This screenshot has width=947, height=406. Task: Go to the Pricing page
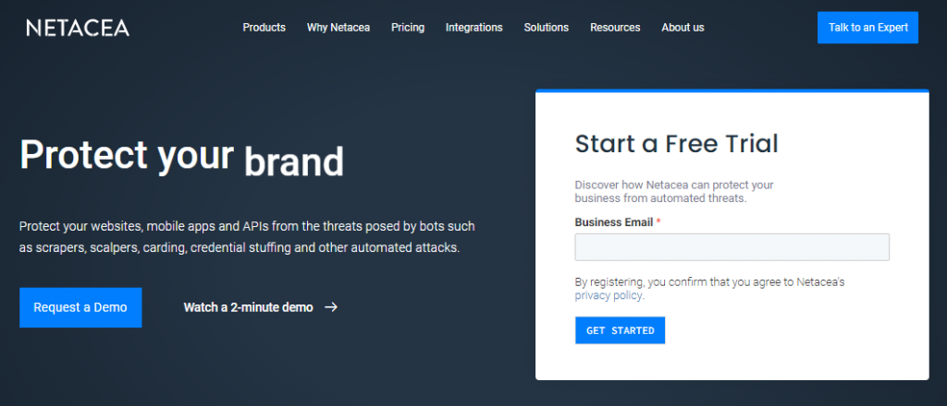(x=408, y=28)
